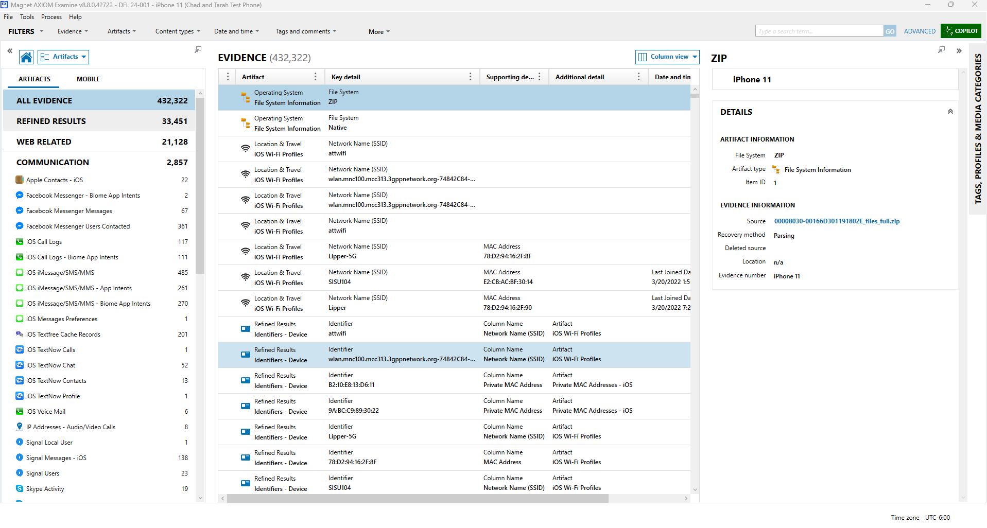The image size is (987, 528).
Task: Select iOS Call Logs in artifact list
Action: click(x=44, y=242)
